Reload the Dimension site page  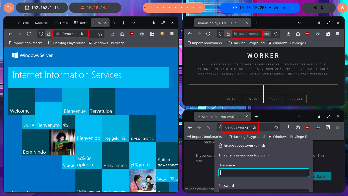tap(208, 34)
